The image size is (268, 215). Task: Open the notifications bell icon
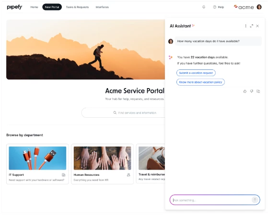click(204, 7)
